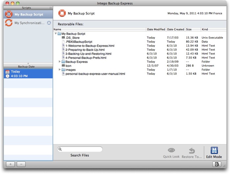Viewport: 230px width, 174px height.
Task: Sort by Date Created column
Action: point(175,29)
